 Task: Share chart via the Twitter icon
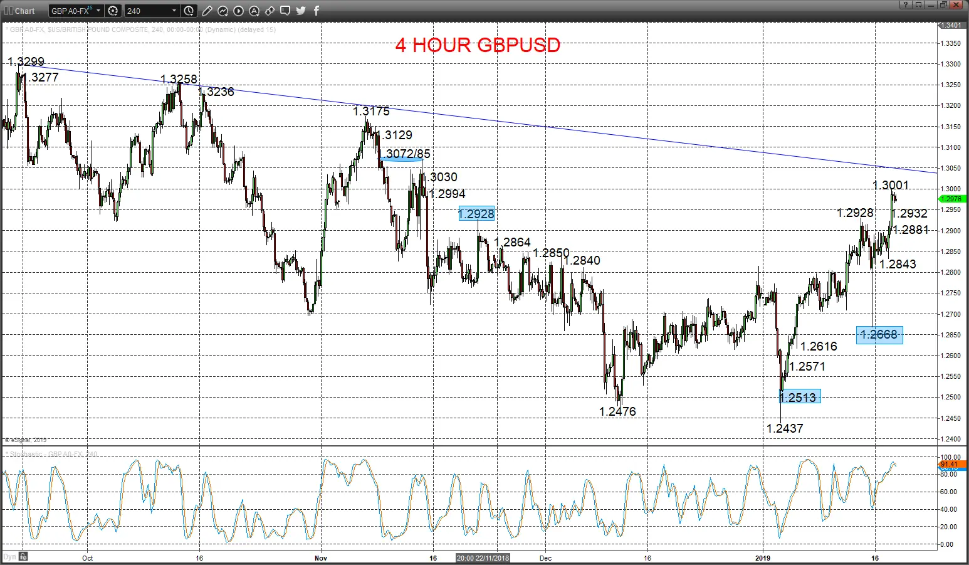point(301,11)
